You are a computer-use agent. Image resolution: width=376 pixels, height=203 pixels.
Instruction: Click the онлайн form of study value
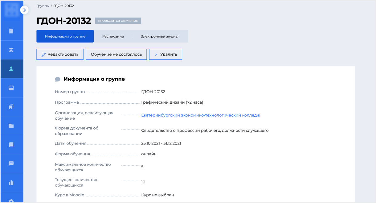pos(149,154)
